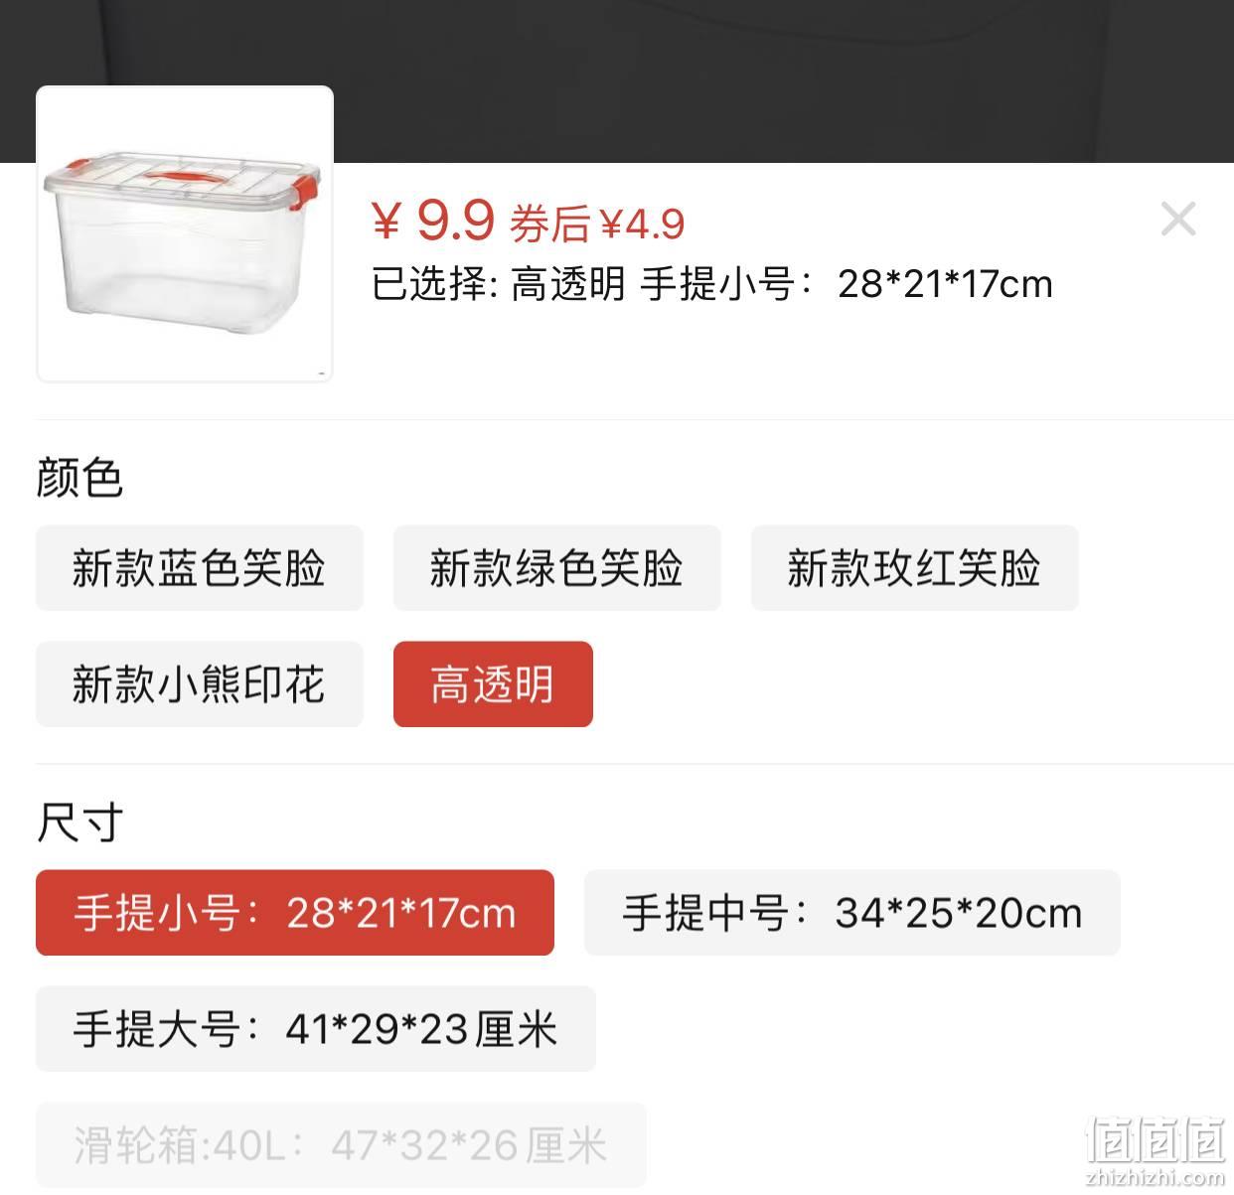
Task: Tap the 券后¥4.9 coupon price text
Action: 597,224
